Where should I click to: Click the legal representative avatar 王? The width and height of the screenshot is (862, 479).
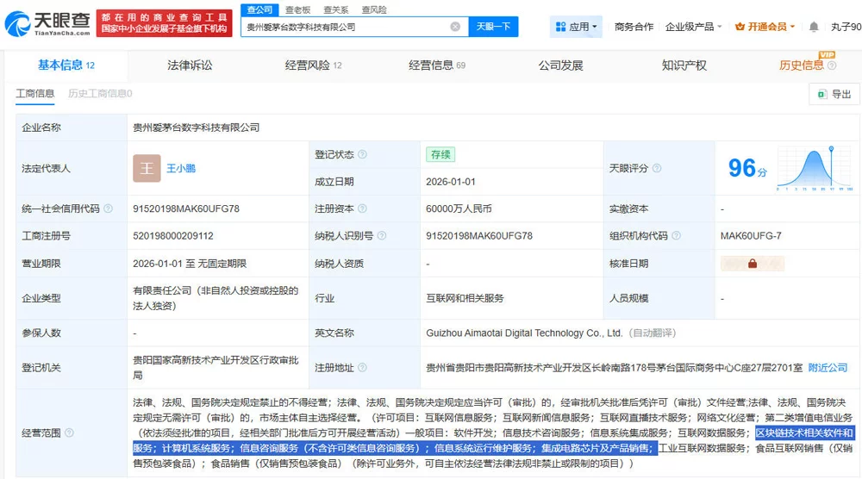pos(147,168)
